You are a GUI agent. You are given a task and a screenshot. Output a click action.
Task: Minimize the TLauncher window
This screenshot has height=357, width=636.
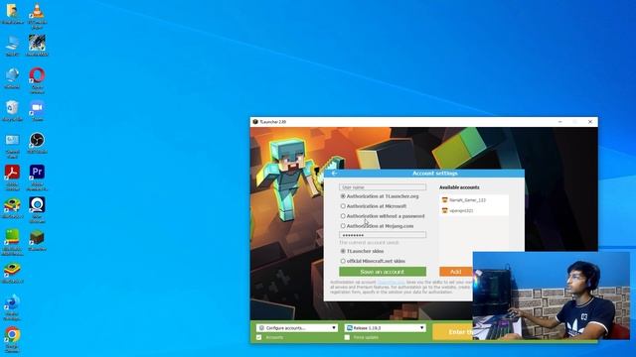[560, 122]
